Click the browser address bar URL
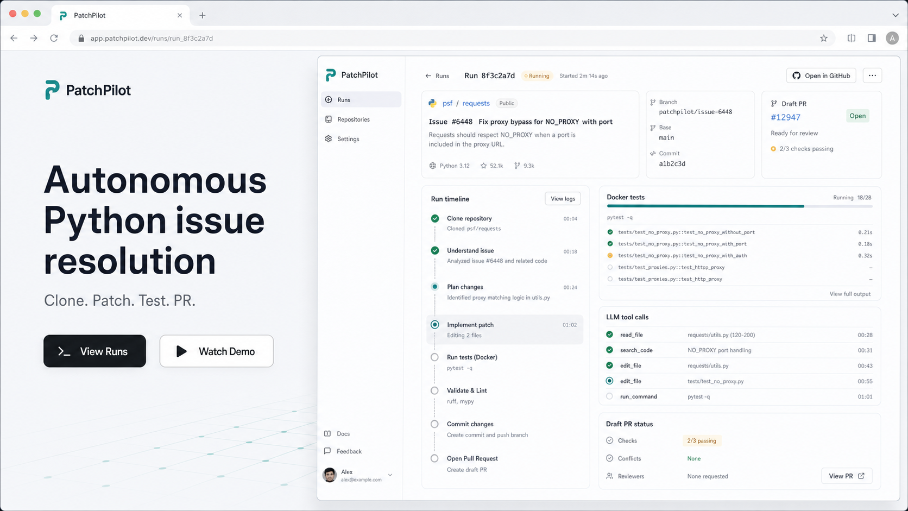This screenshot has width=908, height=511. (x=152, y=39)
